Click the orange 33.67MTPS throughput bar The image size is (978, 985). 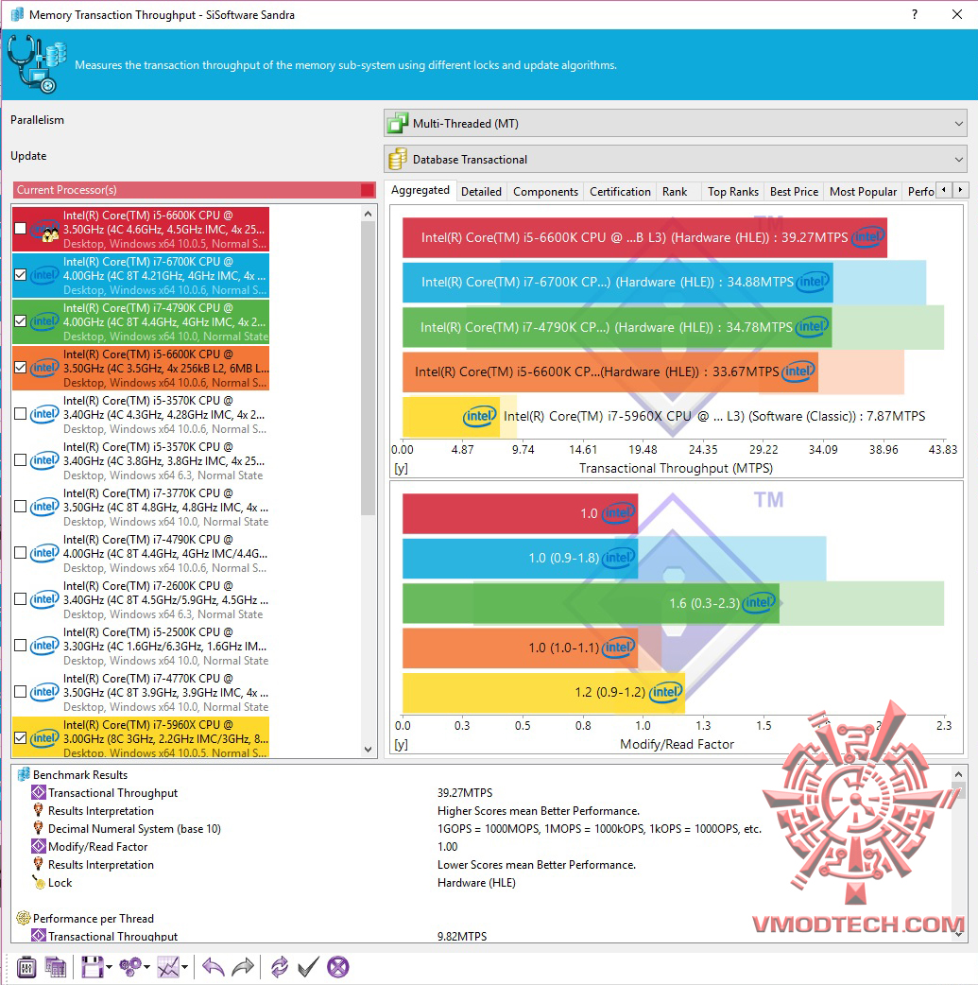(x=609, y=372)
